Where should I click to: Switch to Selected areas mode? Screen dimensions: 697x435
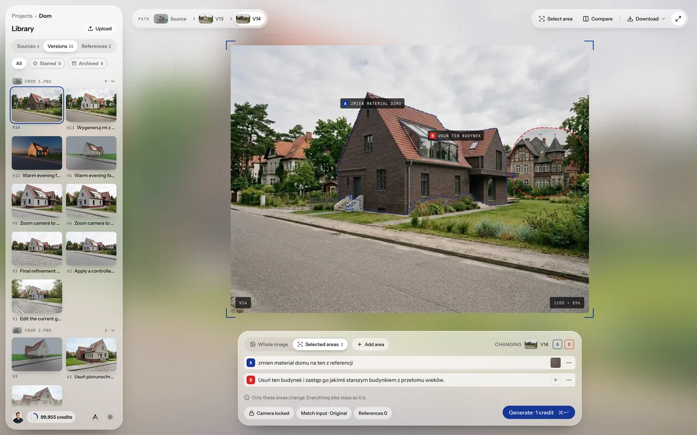pos(320,344)
